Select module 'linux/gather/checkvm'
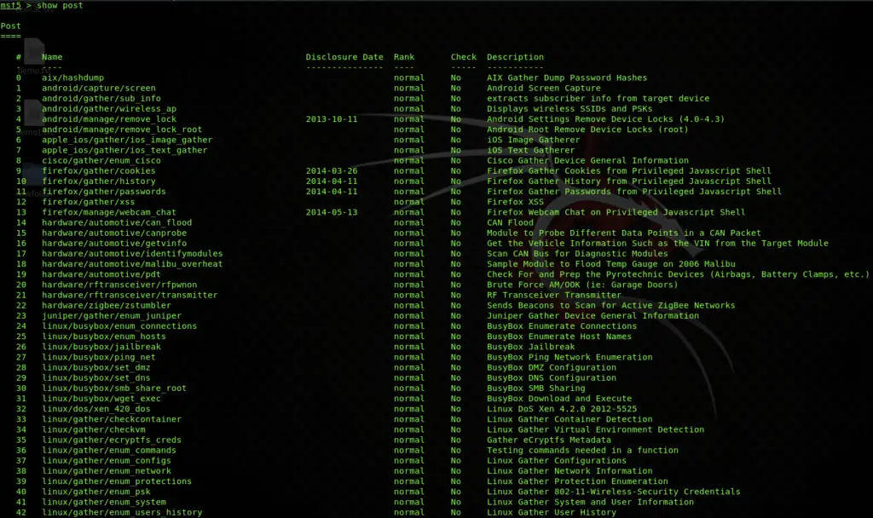 94,429
